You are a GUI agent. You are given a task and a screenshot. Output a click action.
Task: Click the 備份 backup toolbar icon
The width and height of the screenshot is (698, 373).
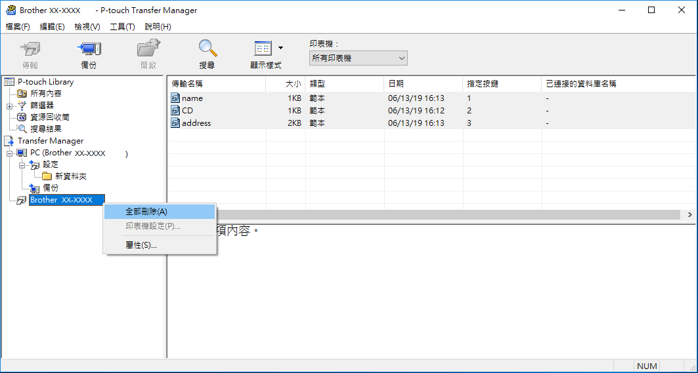point(89,49)
